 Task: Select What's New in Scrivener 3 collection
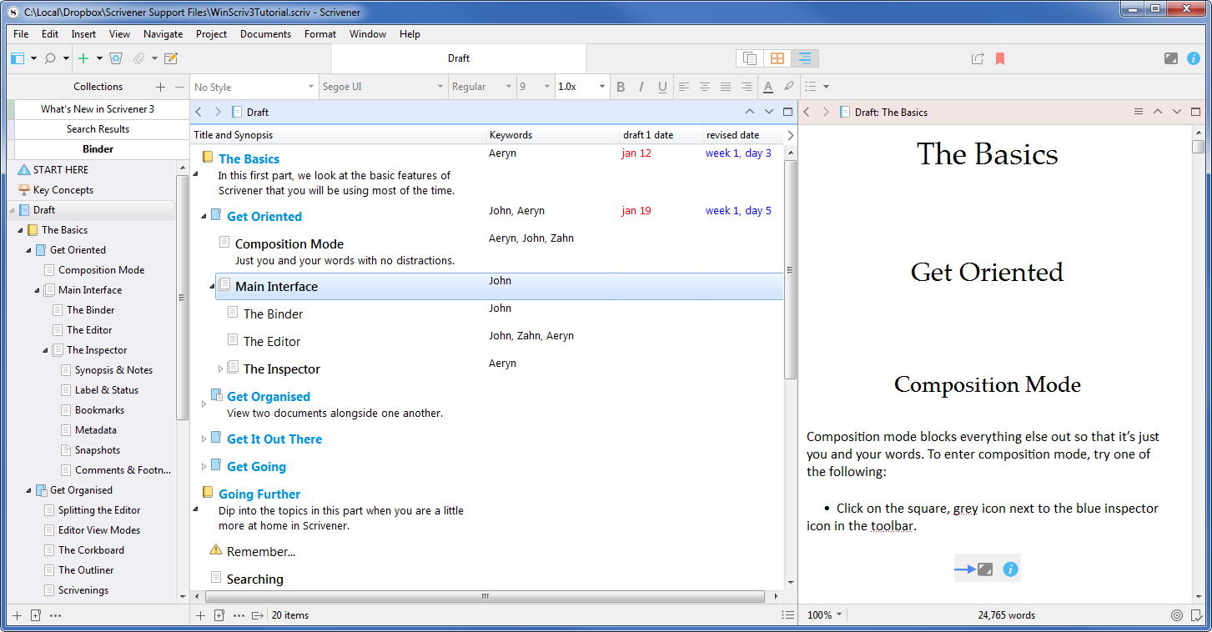pos(98,109)
